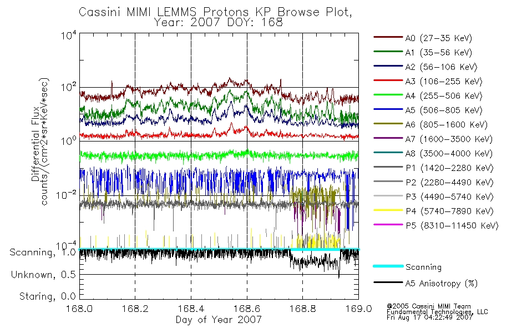Click the bright red A3 legend line

388,80
